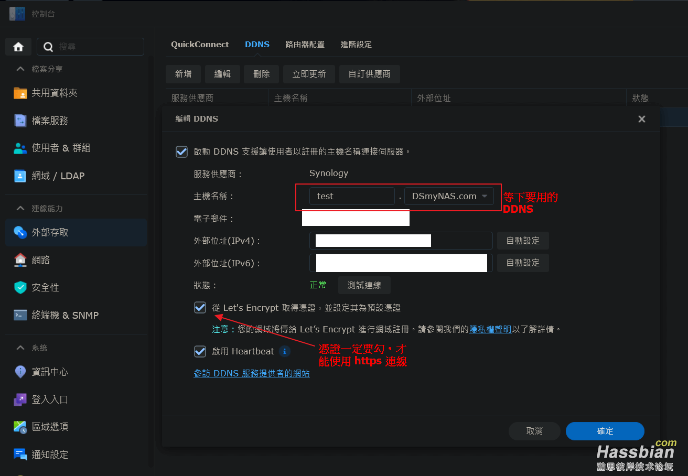Click the 正常 status text
This screenshot has height=476, width=688.
click(318, 285)
